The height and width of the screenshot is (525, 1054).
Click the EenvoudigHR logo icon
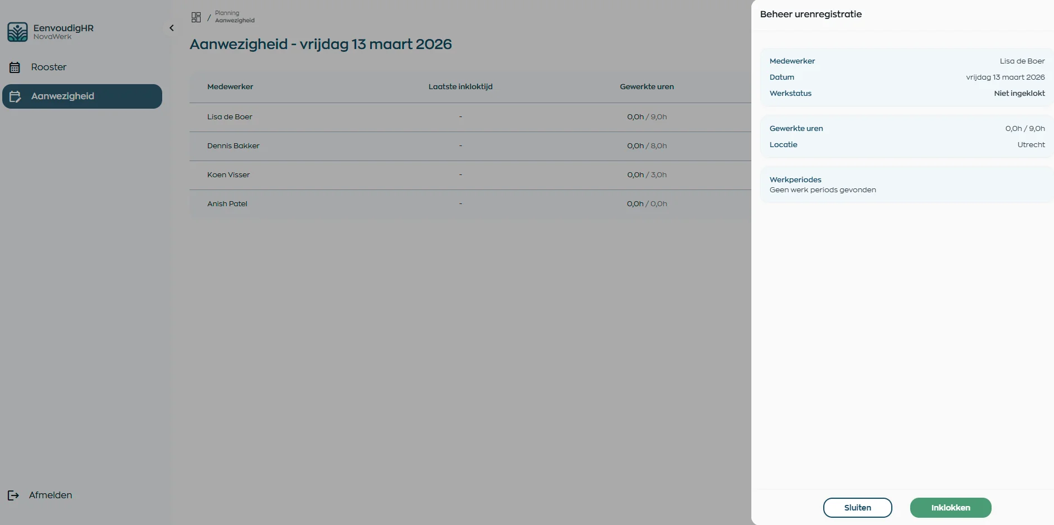coord(17,32)
